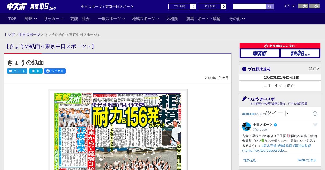The width and height of the screenshot is (325, 170).
Task: Open 中日スポーツ Twitter account name
Action: (x=263, y=125)
